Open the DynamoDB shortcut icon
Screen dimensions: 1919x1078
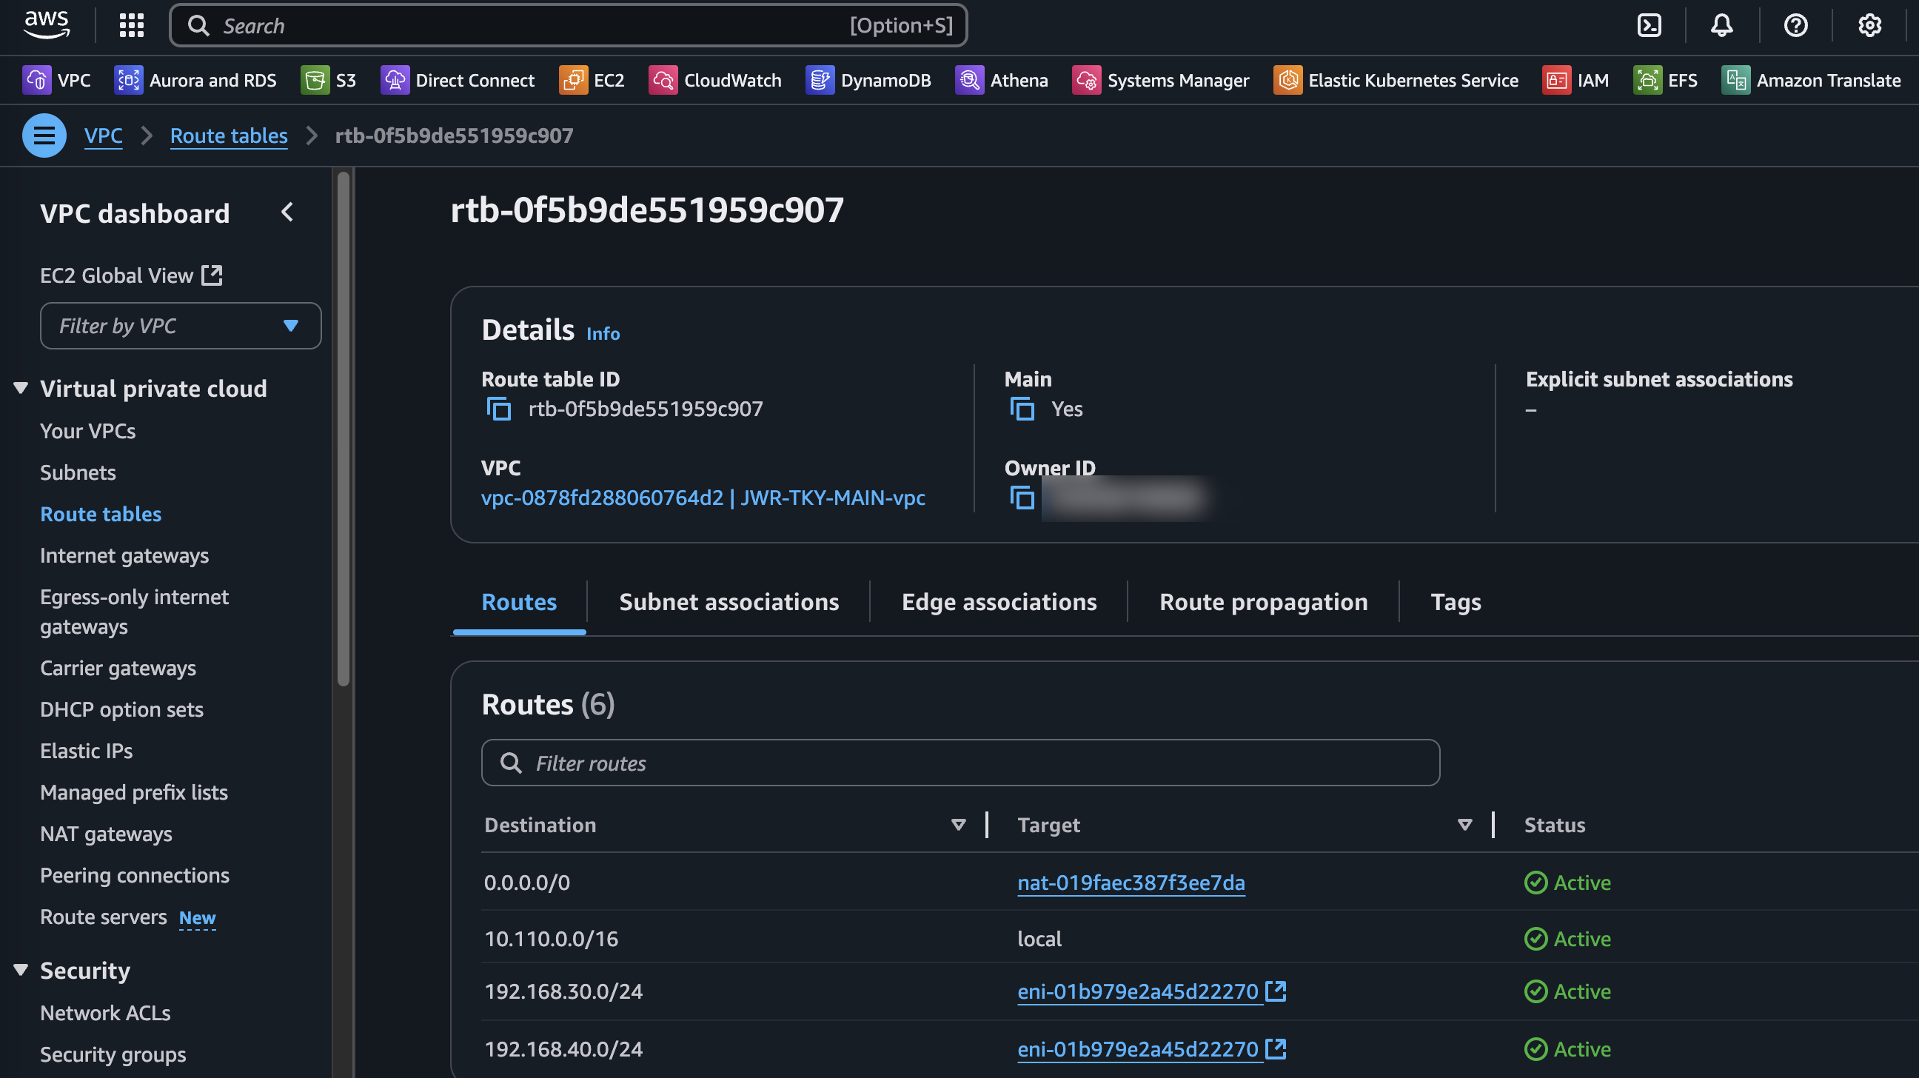tap(820, 80)
